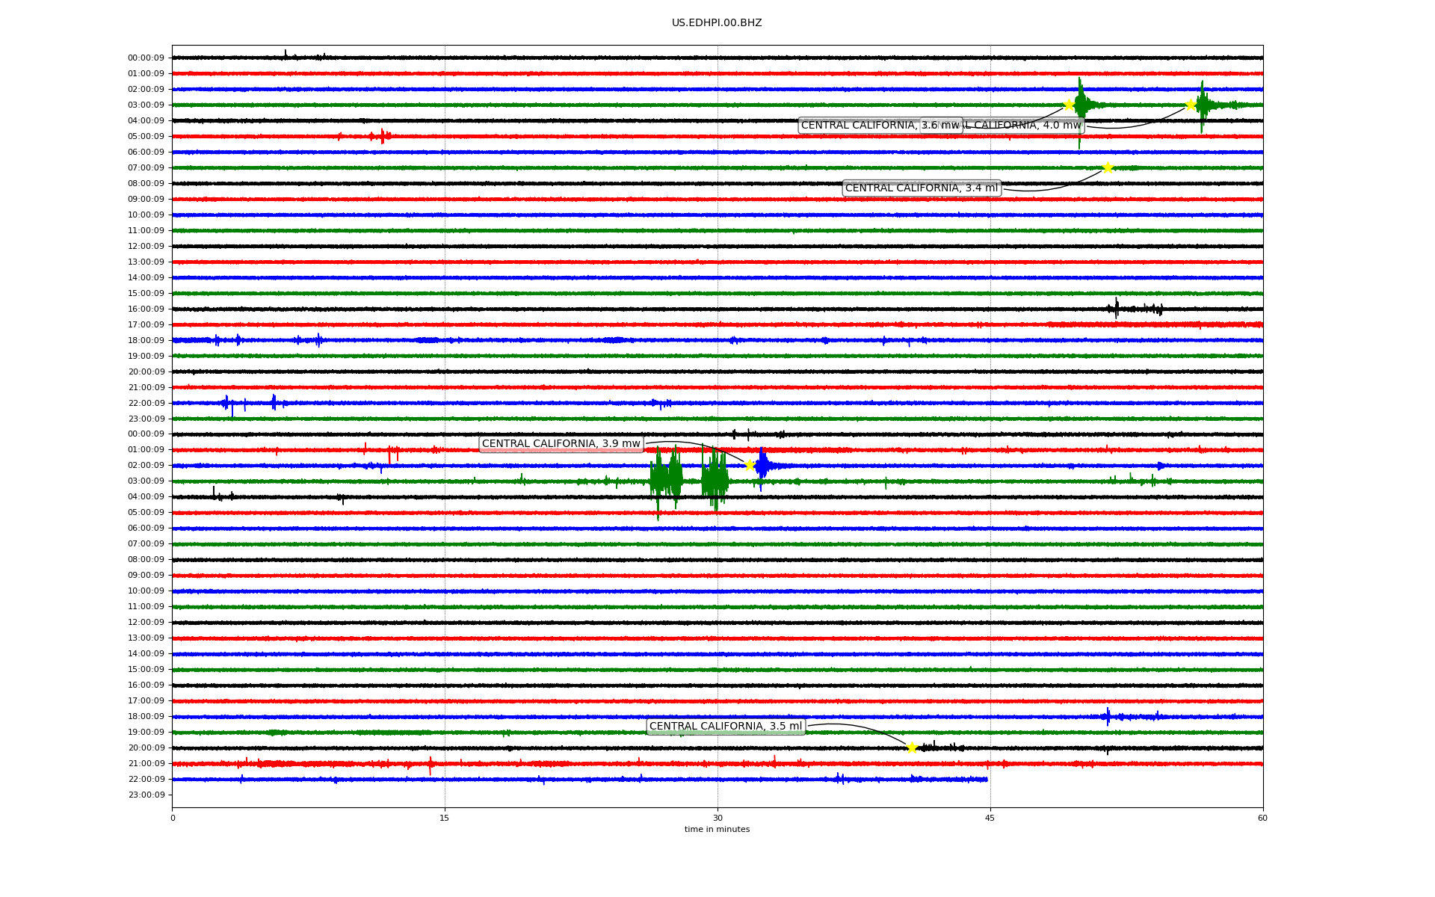Viewport: 1435px width, 897px height.
Task: Select the CENTRAL CALIFORNIA, 3.9 mw label
Action: [x=561, y=444]
